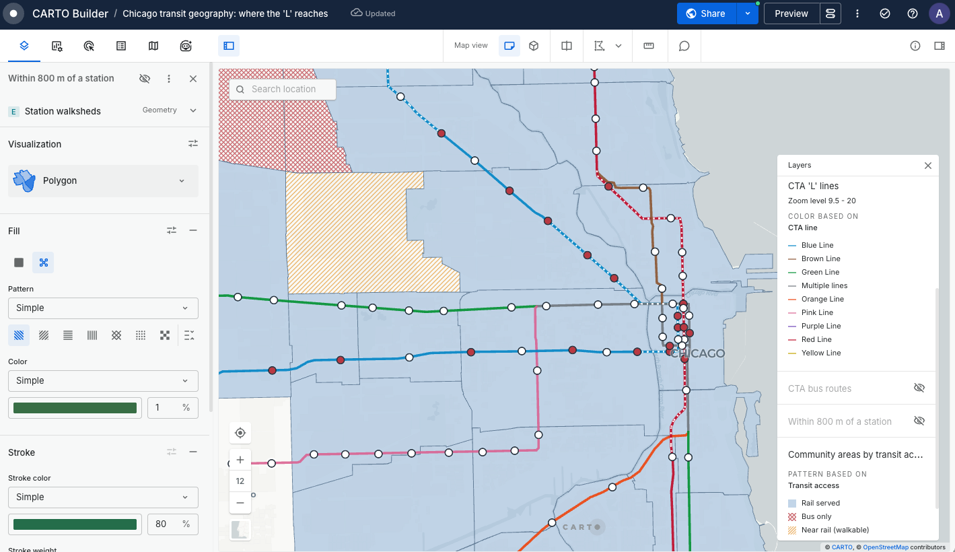
Task: Click the Share button
Action: [707, 13]
